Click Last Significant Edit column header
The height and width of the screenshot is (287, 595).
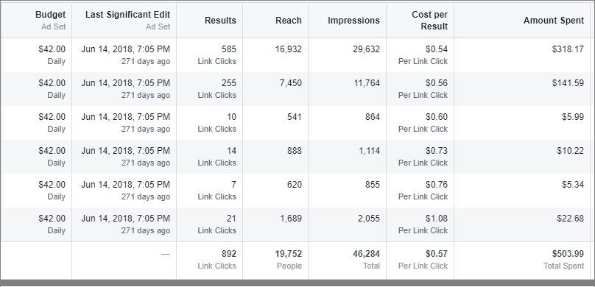(127, 15)
